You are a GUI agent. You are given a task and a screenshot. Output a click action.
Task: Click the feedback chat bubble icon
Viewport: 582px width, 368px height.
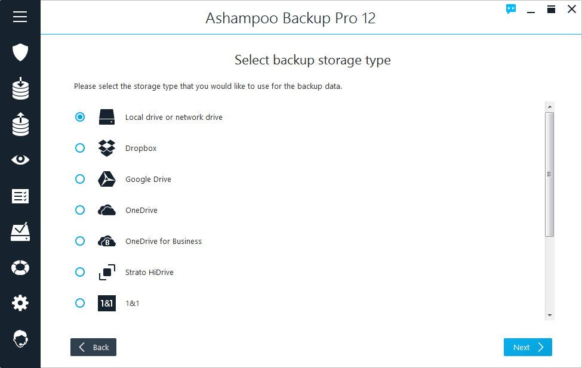click(x=511, y=9)
